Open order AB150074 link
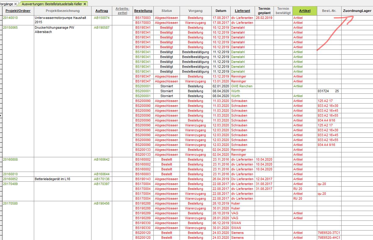The width and height of the screenshot is (373, 240). pyautogui.click(x=102, y=18)
